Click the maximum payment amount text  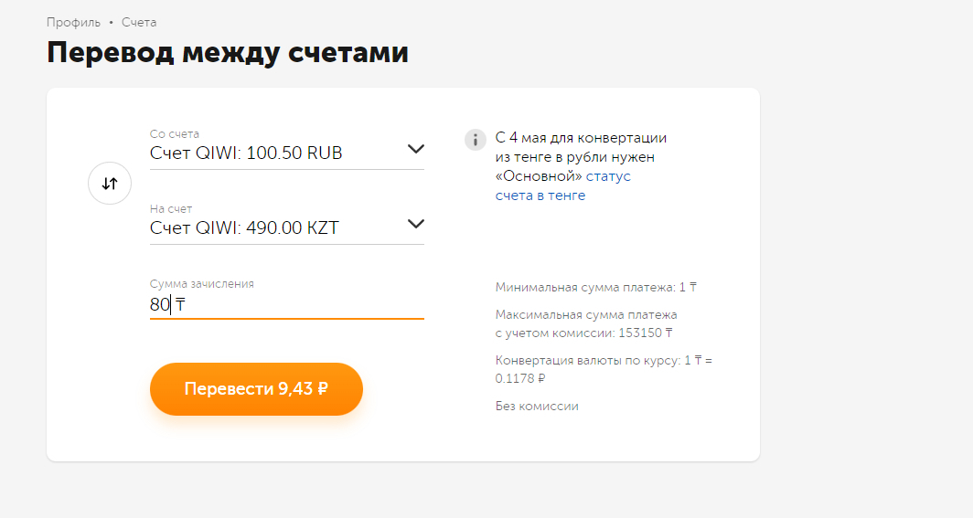pos(585,323)
